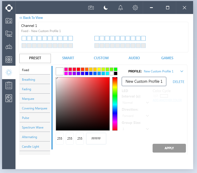Pick the black color swatch

[115, 73]
